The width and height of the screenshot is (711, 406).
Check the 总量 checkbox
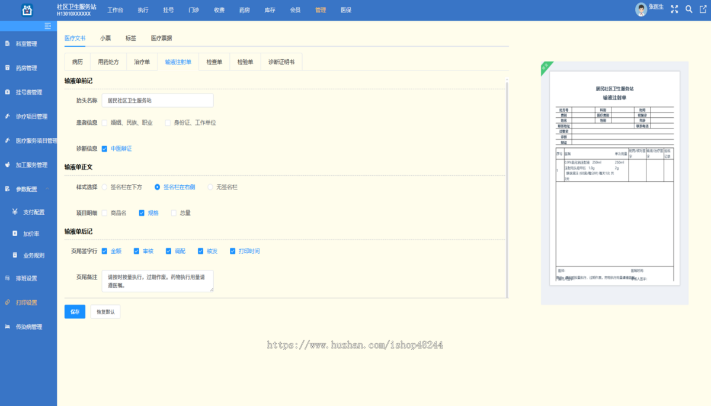[174, 213]
